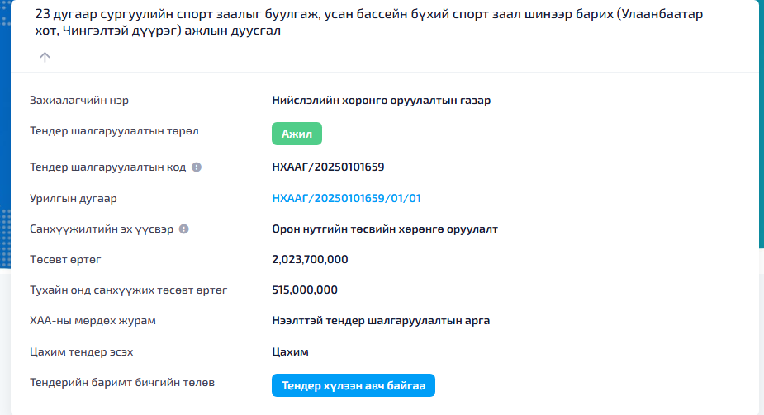The width and height of the screenshot is (764, 415).
Task: Click info icon beside Санхүүжилтийн эх үүсвэр
Action: 184,229
